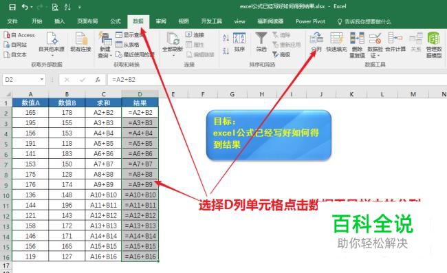447x273 pixels.
Task: Import data 自 Access
Action: tap(19, 35)
